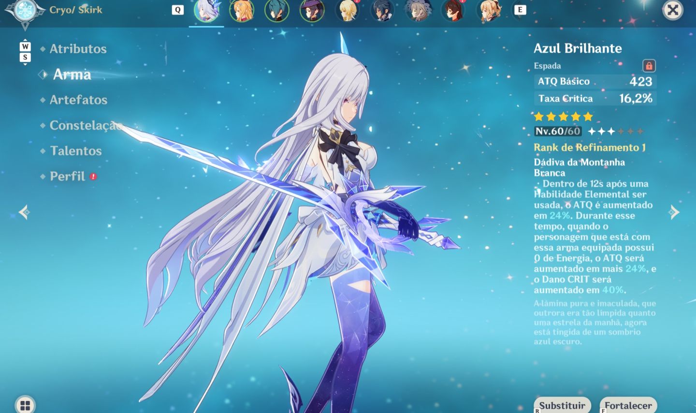The image size is (696, 413).
Task: Click the five gold rarity stars
Action: pyautogui.click(x=563, y=117)
